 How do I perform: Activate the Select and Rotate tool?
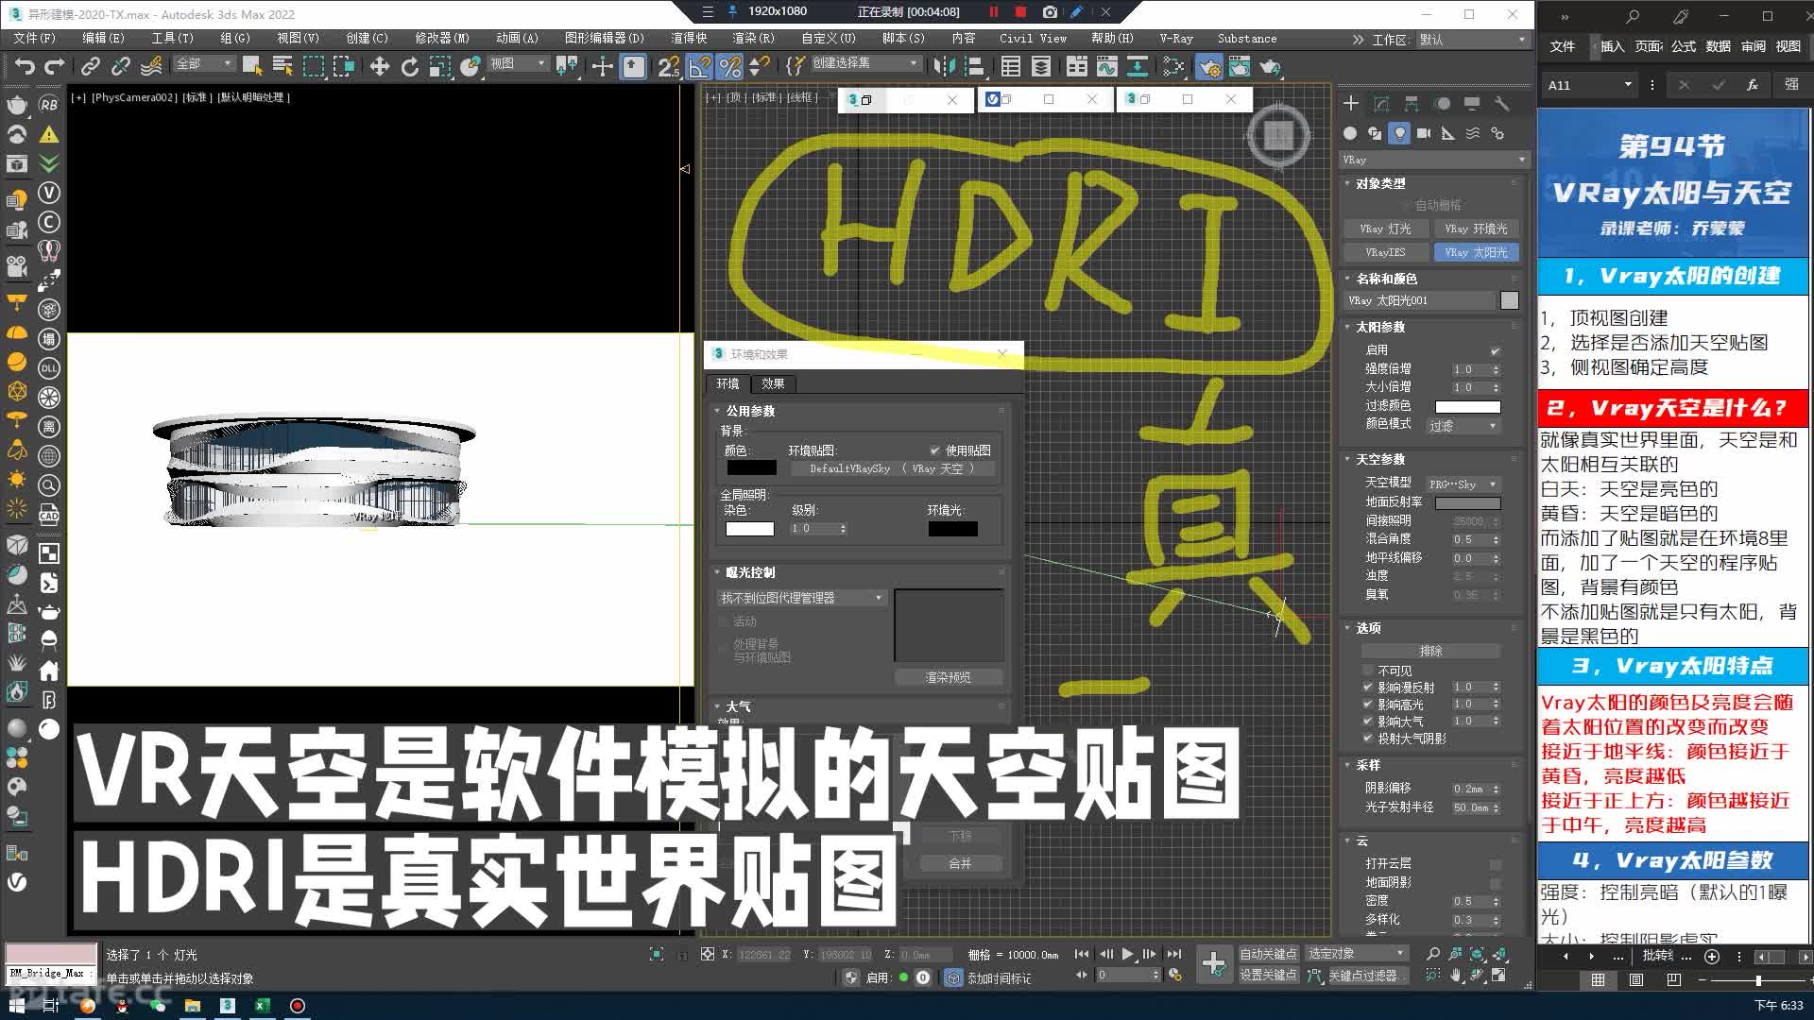point(409,66)
